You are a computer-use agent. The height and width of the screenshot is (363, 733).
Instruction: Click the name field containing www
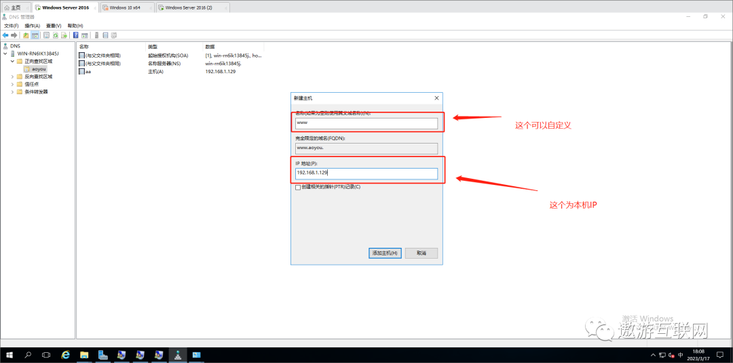(366, 123)
